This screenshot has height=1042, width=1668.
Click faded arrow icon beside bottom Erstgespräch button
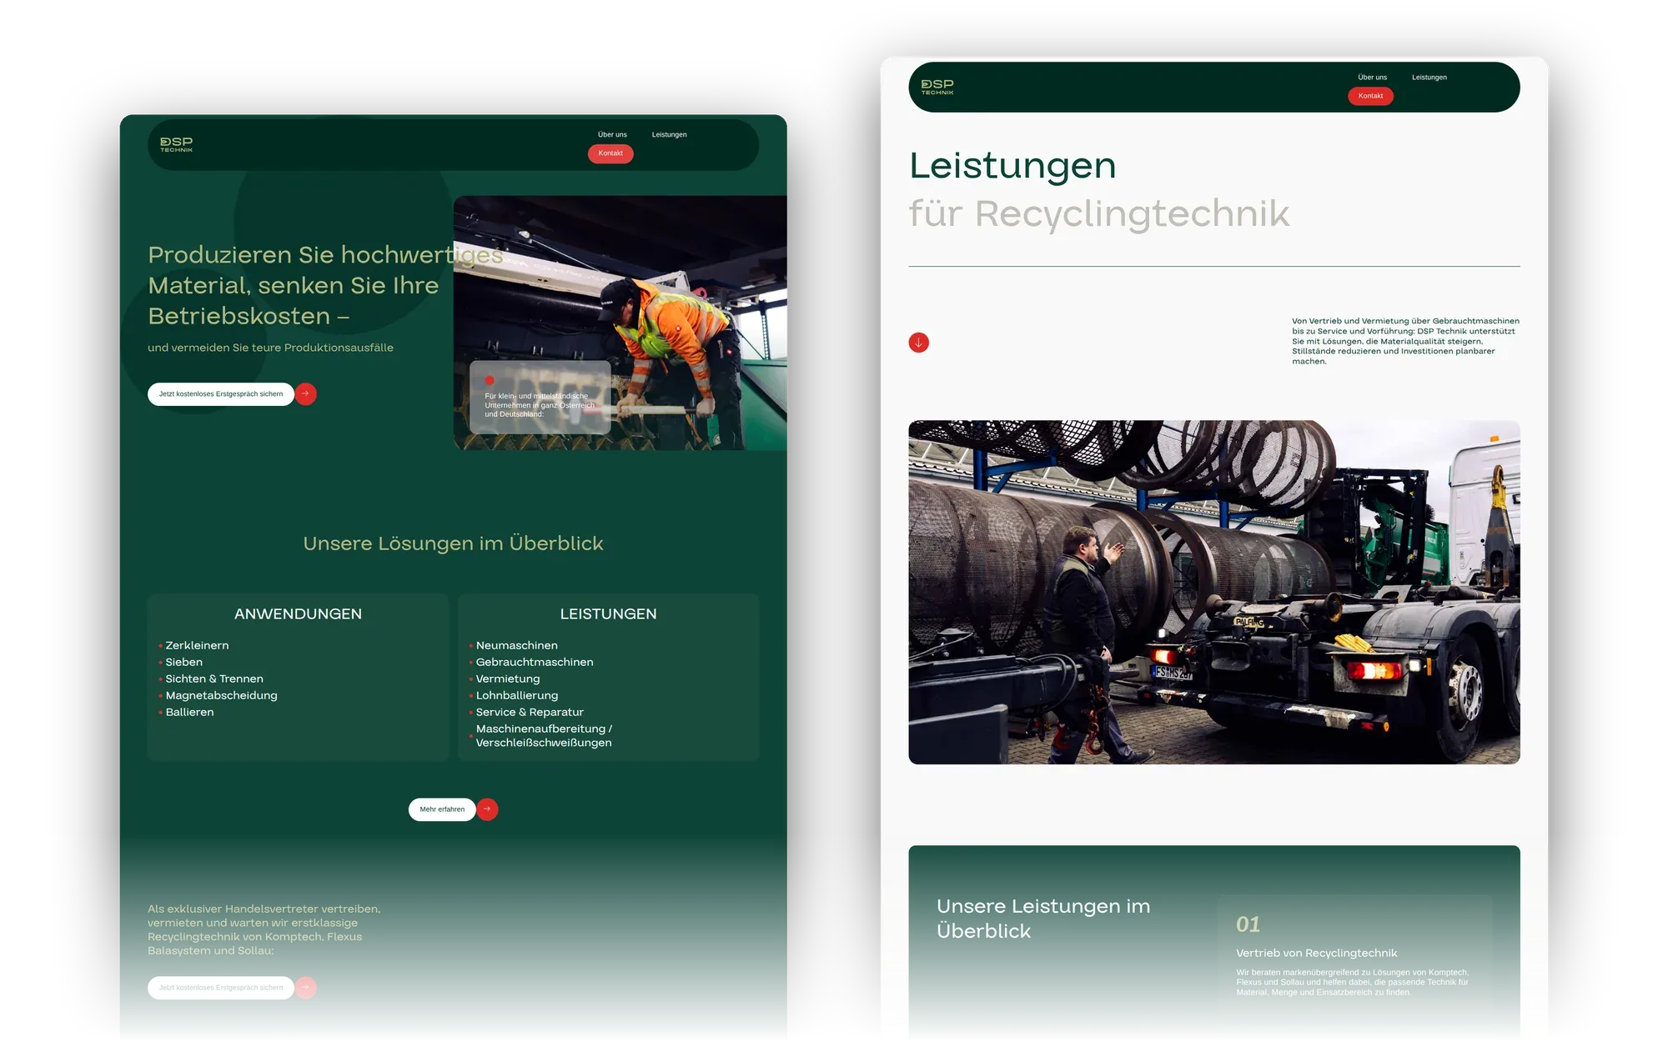pos(306,988)
